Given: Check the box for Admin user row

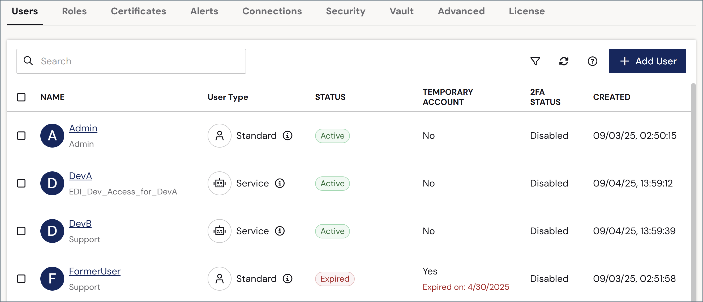Looking at the screenshot, I should tap(21, 135).
